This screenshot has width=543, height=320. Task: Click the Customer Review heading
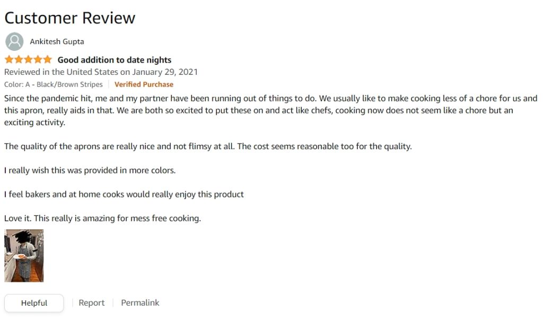pos(69,18)
